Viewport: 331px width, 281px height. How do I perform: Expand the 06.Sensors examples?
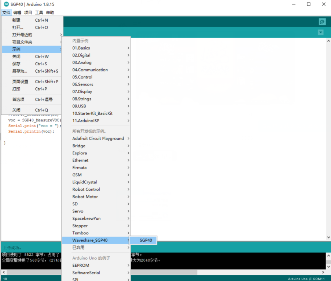click(96, 84)
